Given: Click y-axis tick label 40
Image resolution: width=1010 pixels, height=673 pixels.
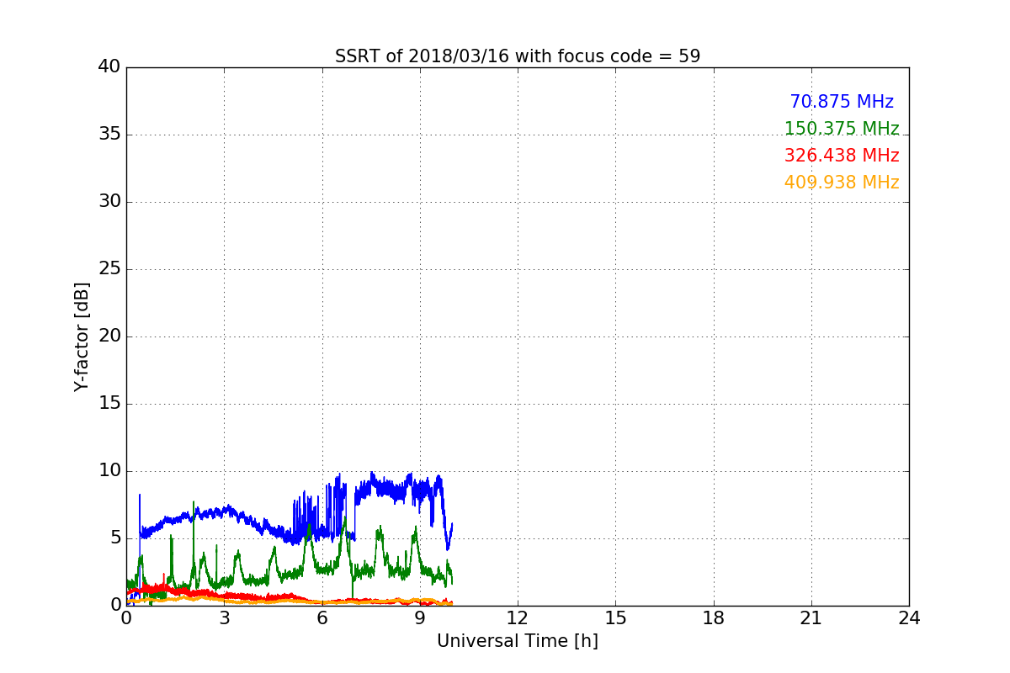Looking at the screenshot, I should 109,67.
